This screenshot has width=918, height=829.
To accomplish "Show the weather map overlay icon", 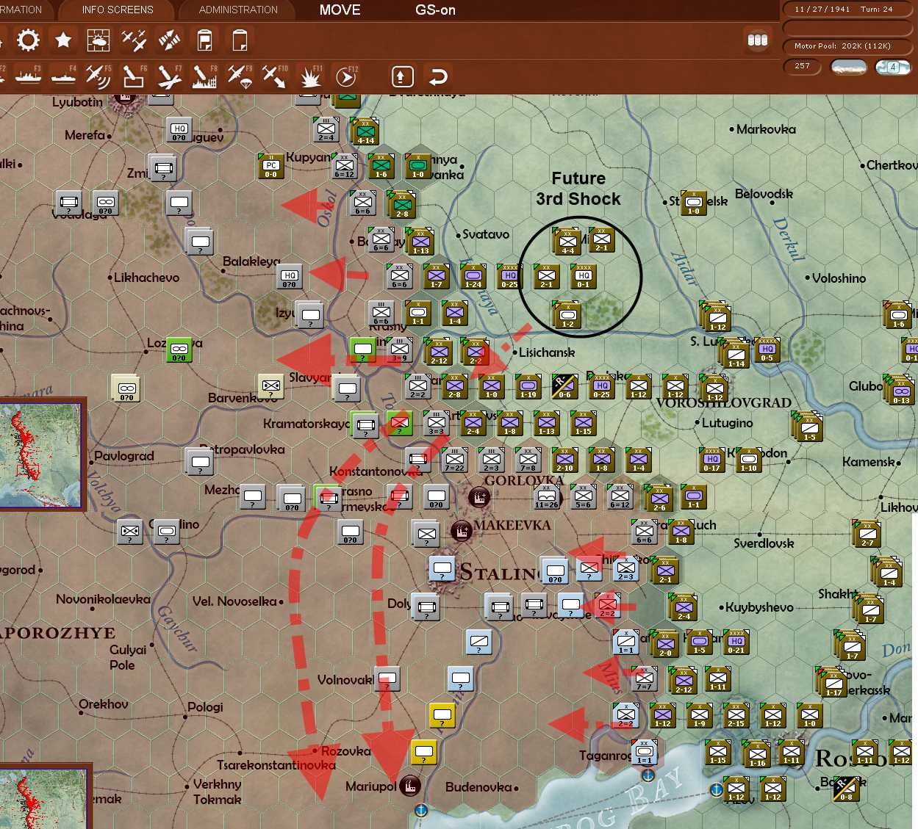I will click(x=98, y=40).
